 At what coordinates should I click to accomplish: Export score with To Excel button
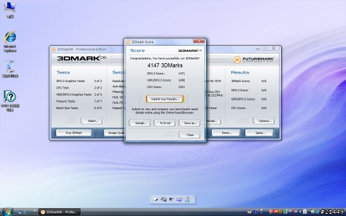pyautogui.click(x=165, y=123)
